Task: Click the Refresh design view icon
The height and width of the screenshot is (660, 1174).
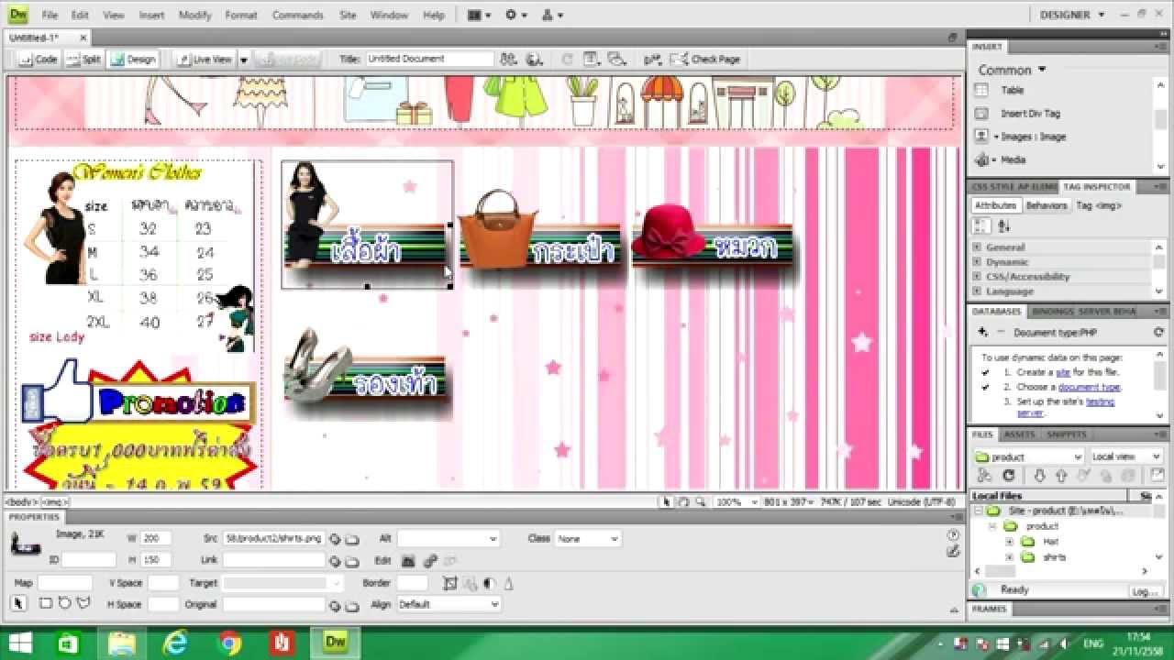Action: pyautogui.click(x=568, y=60)
